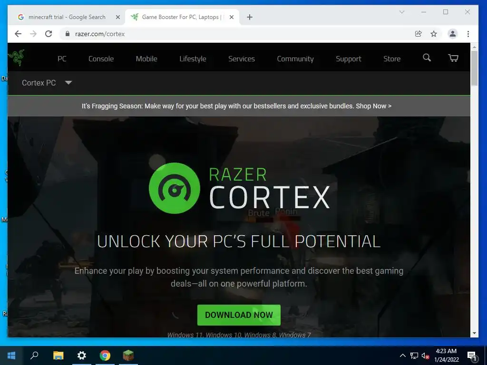Click the scrollbar down arrow
This screenshot has height=365, width=487.
(x=474, y=333)
